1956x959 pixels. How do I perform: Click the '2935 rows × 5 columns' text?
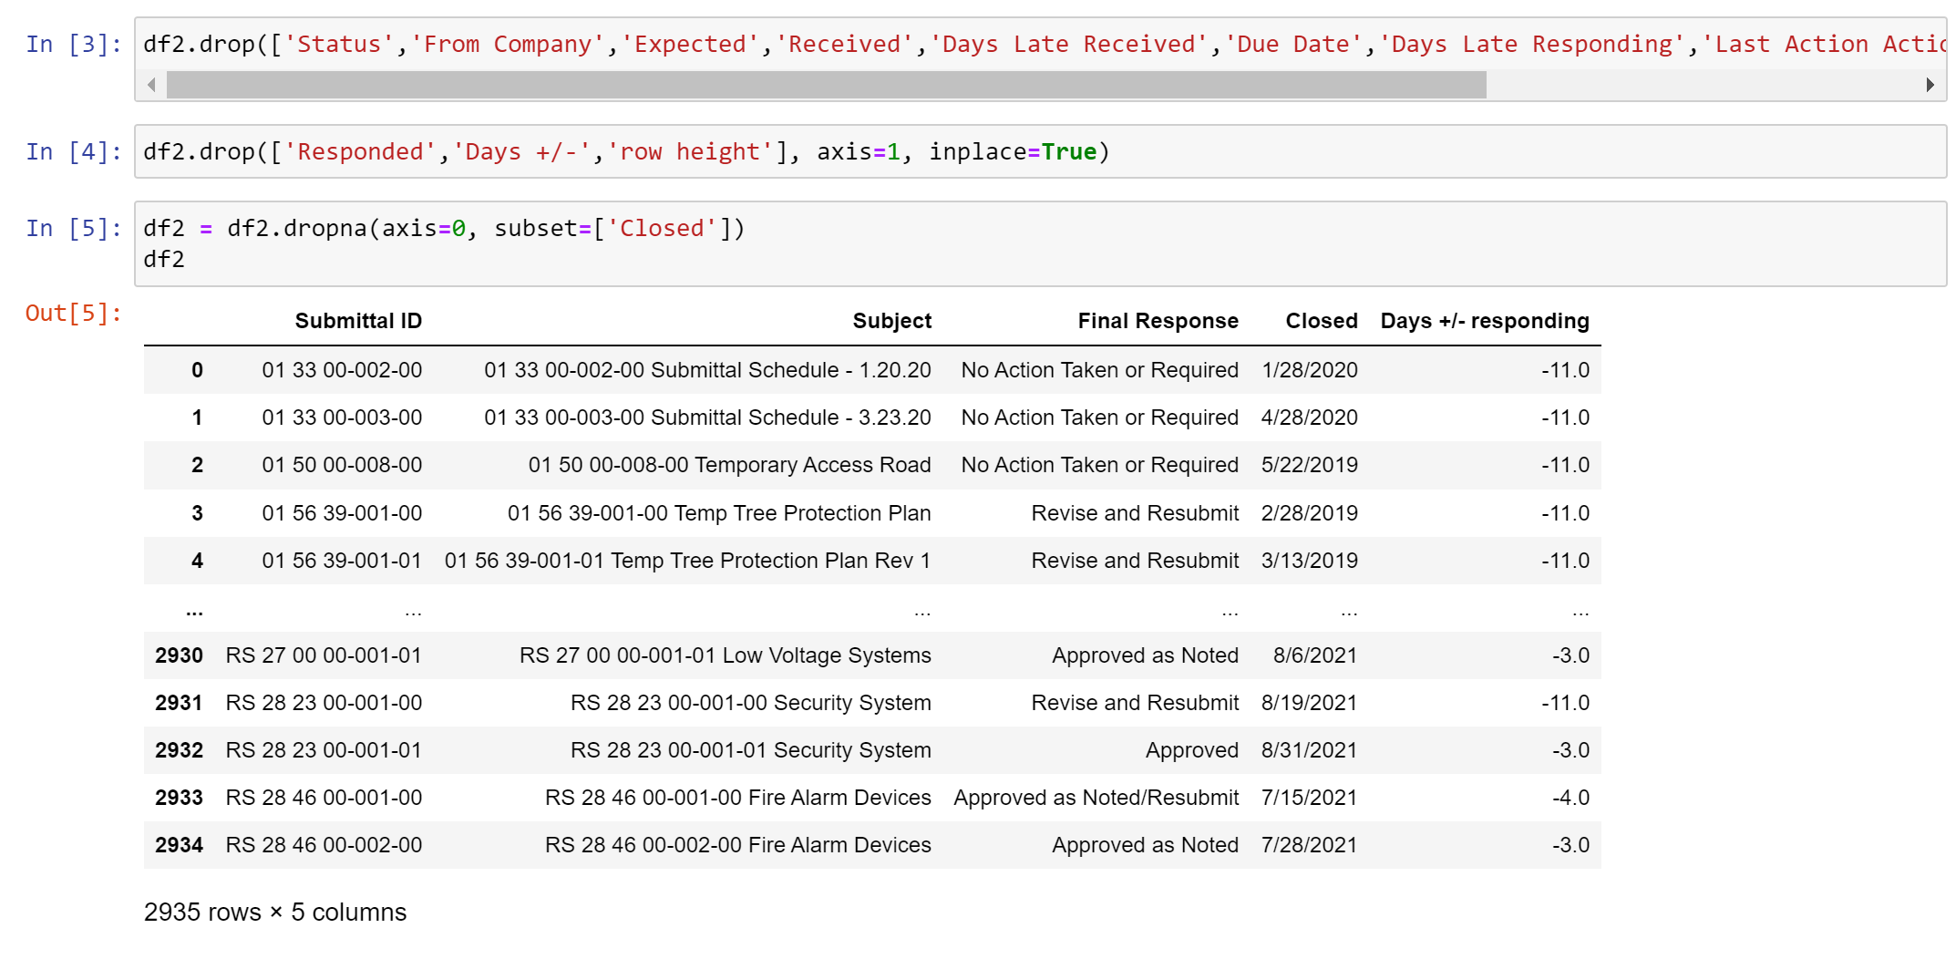275,912
